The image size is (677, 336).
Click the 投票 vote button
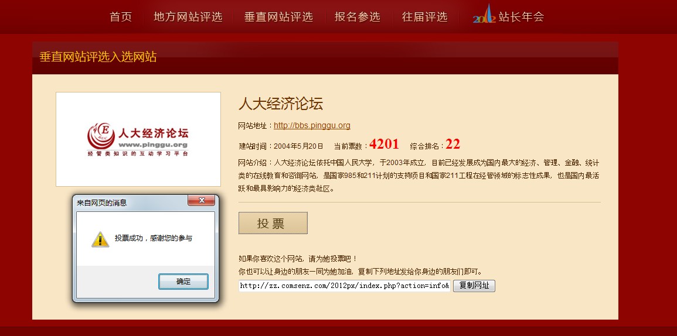[x=273, y=223]
